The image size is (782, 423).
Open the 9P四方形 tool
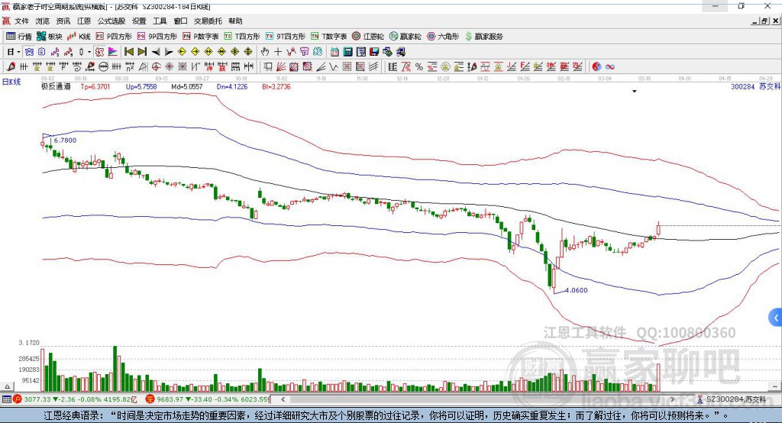(x=157, y=37)
